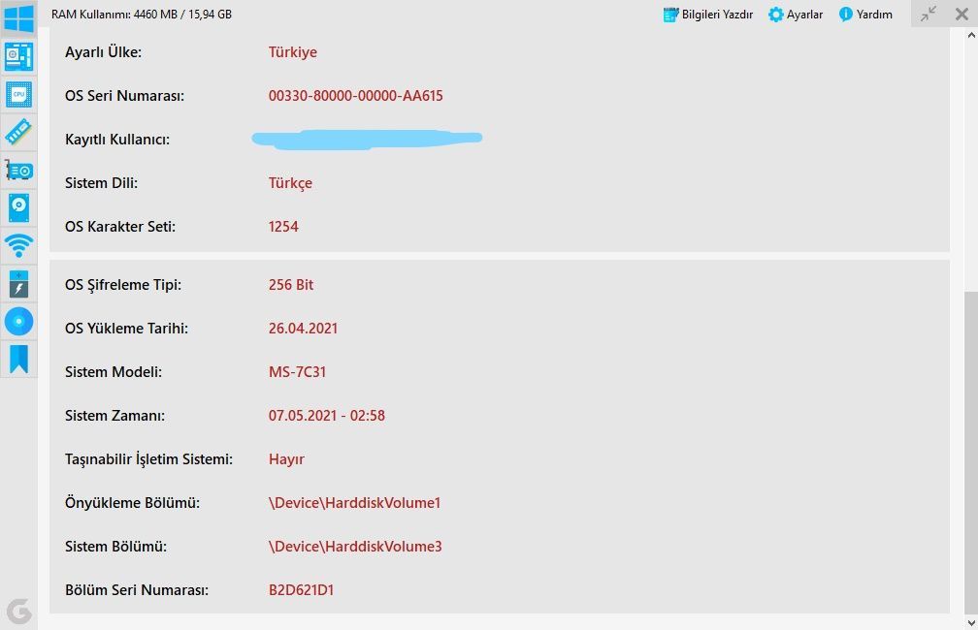978x630 pixels.
Task: Open the optical disc section icon
Action: [18, 321]
